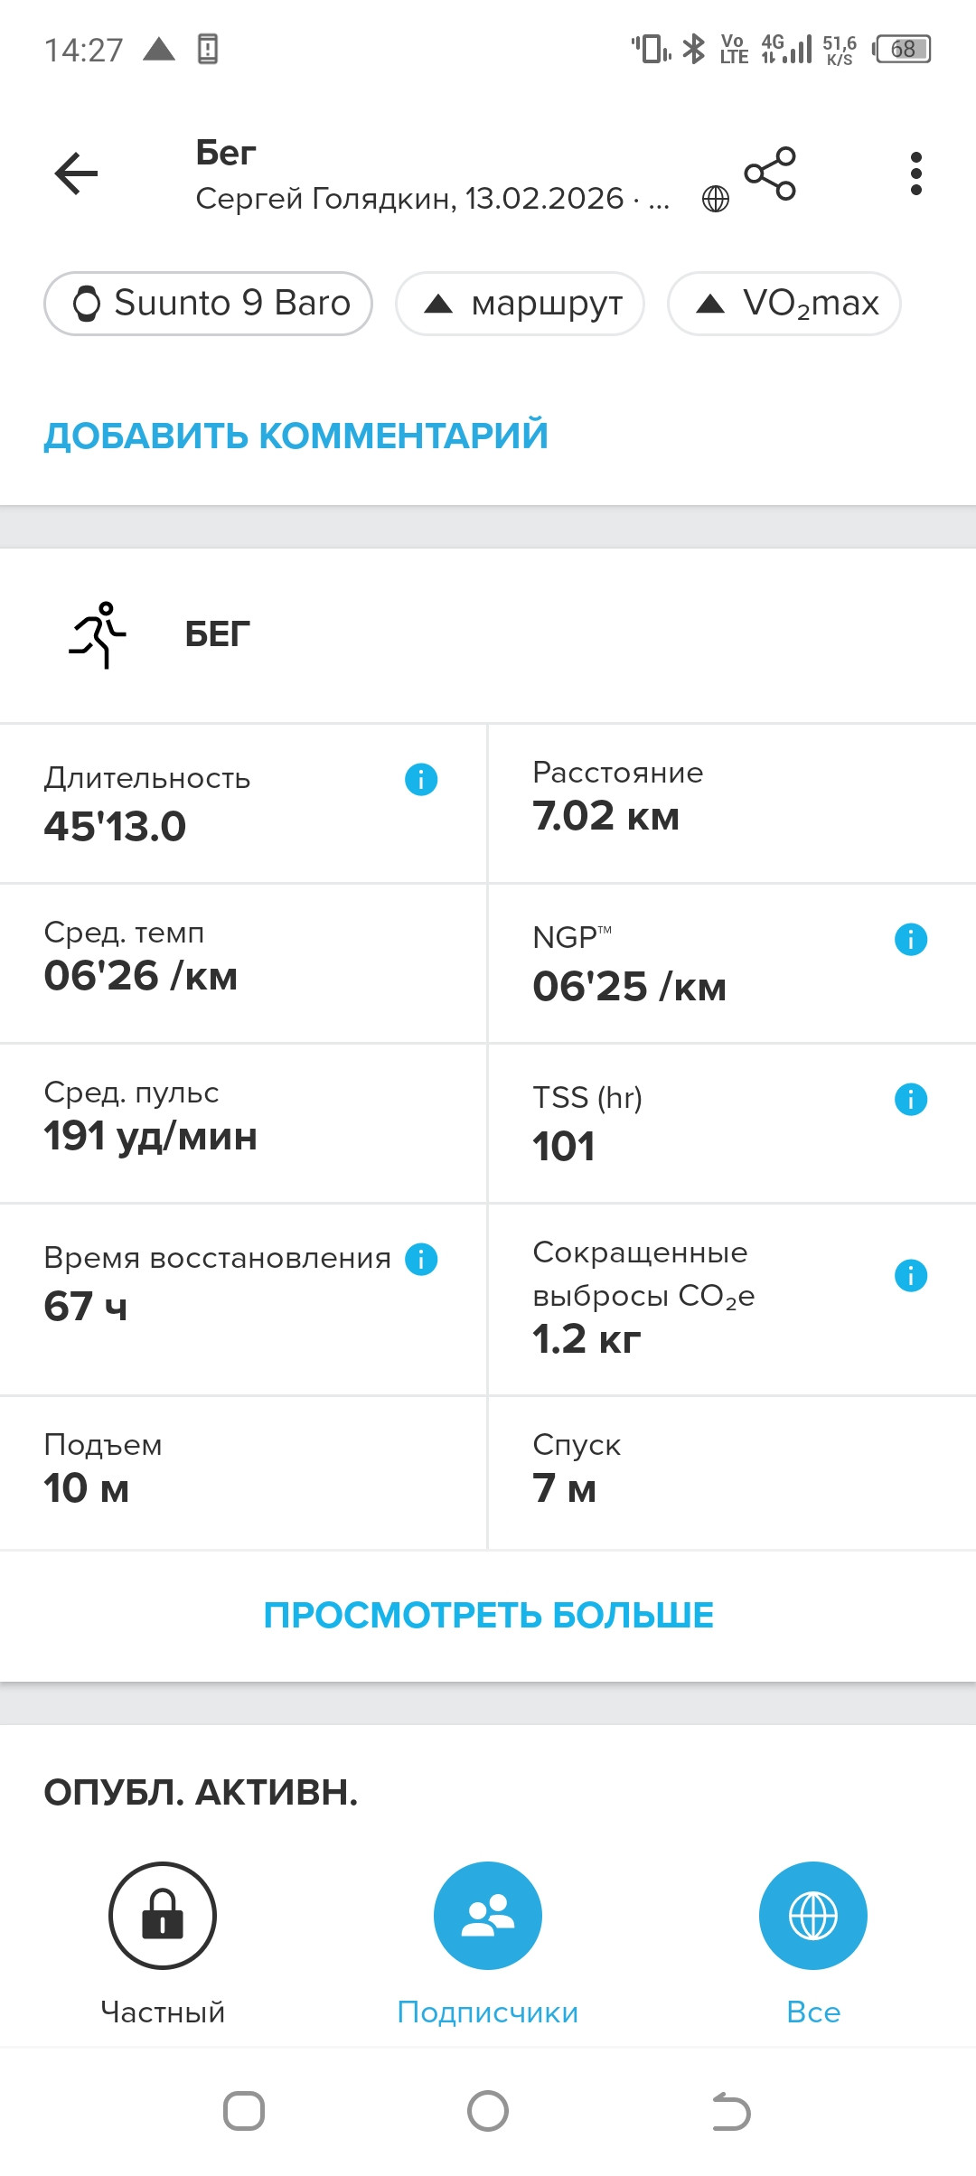976x2176 pixels.
Task: Show info for CO₂e emissions
Action: [x=911, y=1276]
